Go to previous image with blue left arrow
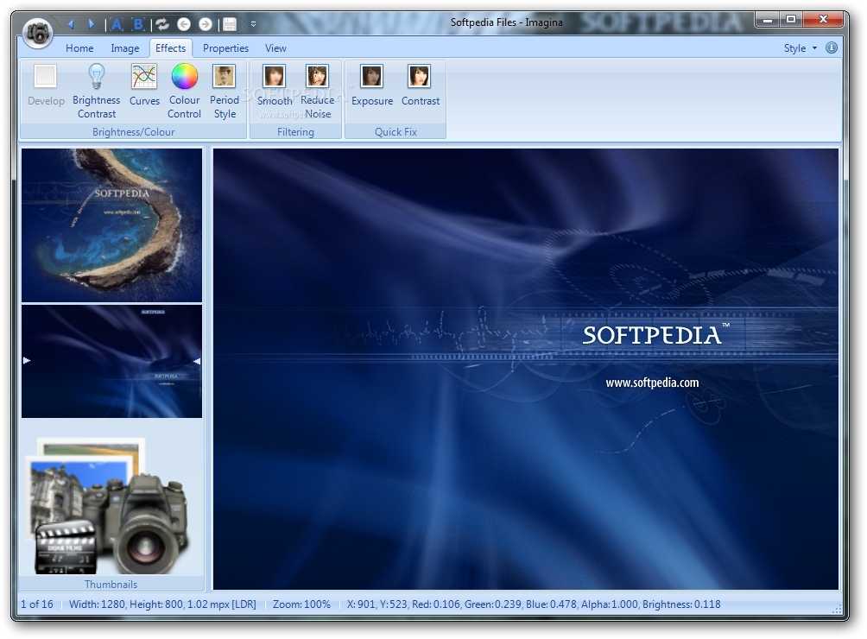The image size is (867, 639). click(x=71, y=24)
